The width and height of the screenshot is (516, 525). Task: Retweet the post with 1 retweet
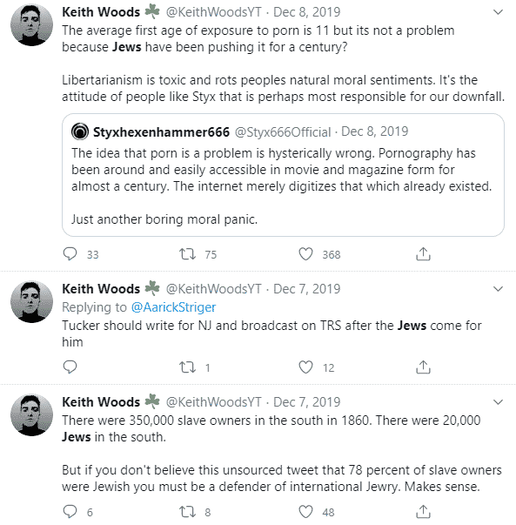pos(187,367)
